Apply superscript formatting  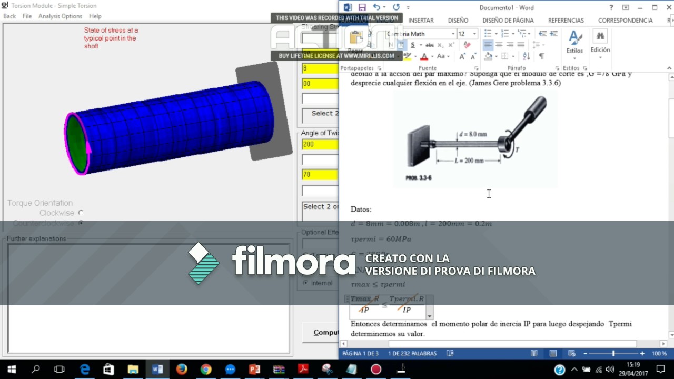click(x=451, y=45)
